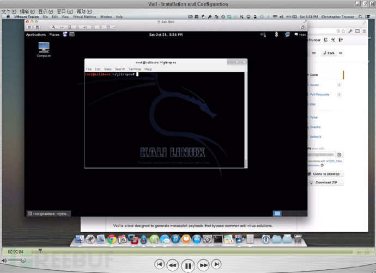Open the File menu of the Kali terminal
This screenshot has height=273, width=376.
pyautogui.click(x=89, y=69)
